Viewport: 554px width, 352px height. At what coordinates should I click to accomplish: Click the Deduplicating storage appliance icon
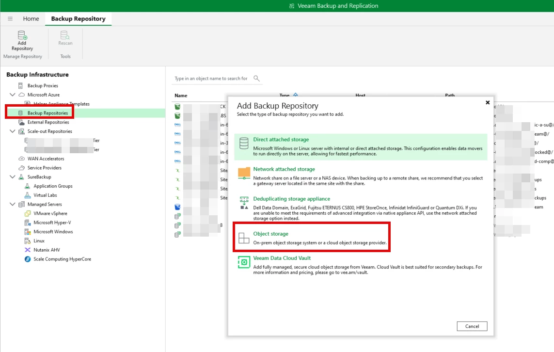click(244, 203)
